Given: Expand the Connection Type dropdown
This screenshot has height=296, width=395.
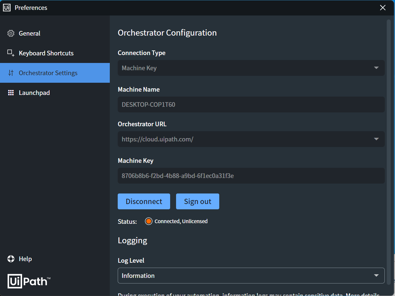Looking at the screenshot, I should point(376,68).
